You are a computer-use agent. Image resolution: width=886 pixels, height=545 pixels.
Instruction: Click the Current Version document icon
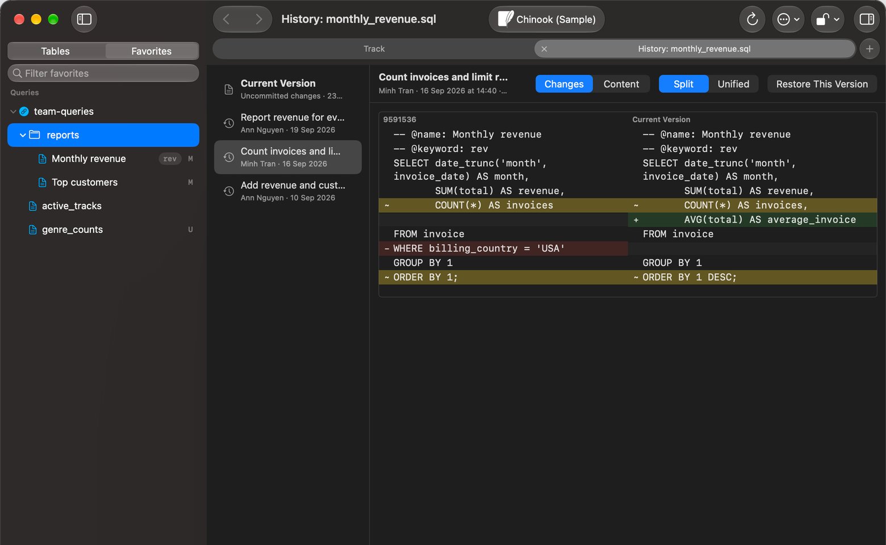pos(228,89)
